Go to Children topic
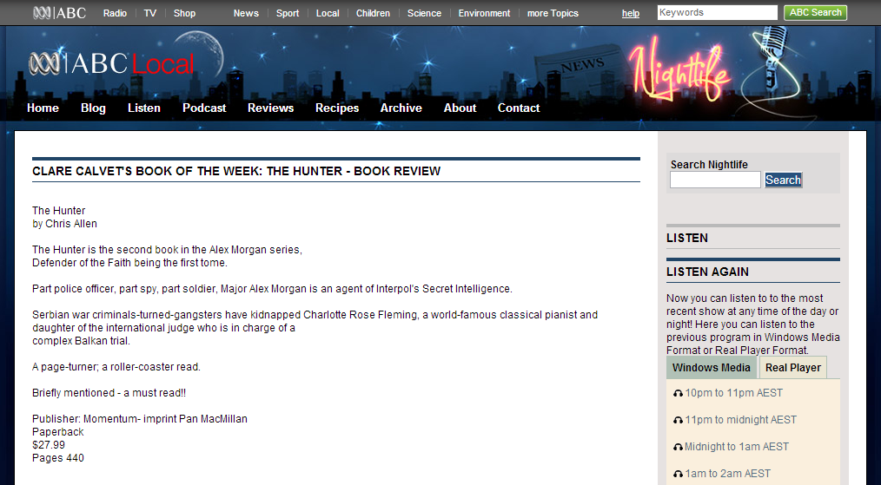 (x=373, y=13)
